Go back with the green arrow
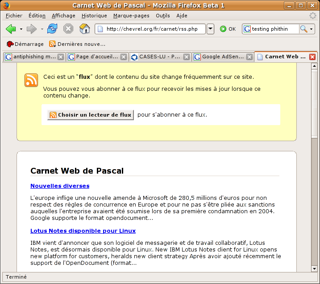320x284 pixels. (x=11, y=29)
